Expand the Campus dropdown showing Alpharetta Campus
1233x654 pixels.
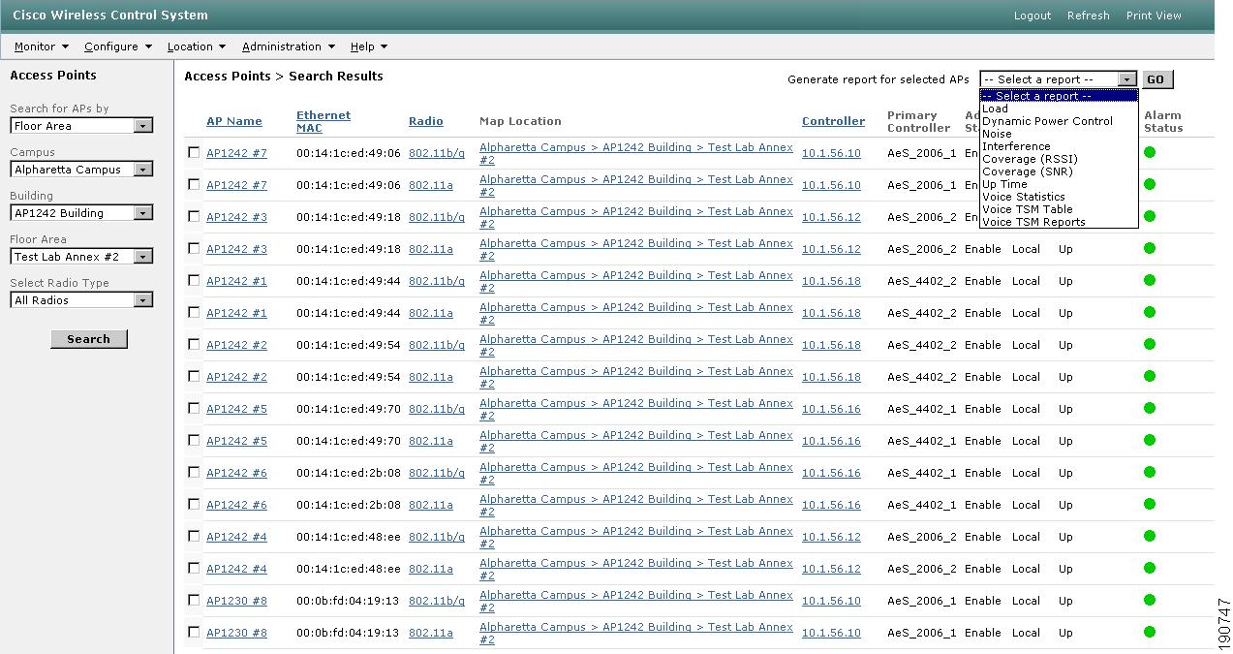[x=81, y=170]
